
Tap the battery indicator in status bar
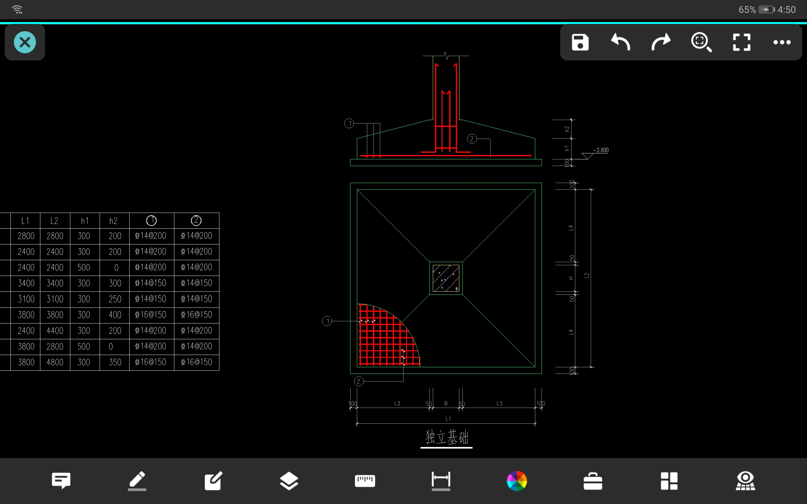coord(766,10)
